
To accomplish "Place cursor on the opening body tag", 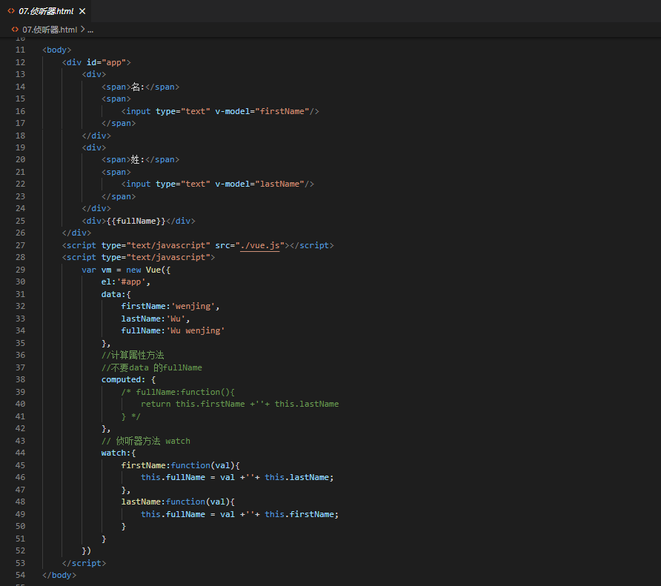I will click(57, 50).
